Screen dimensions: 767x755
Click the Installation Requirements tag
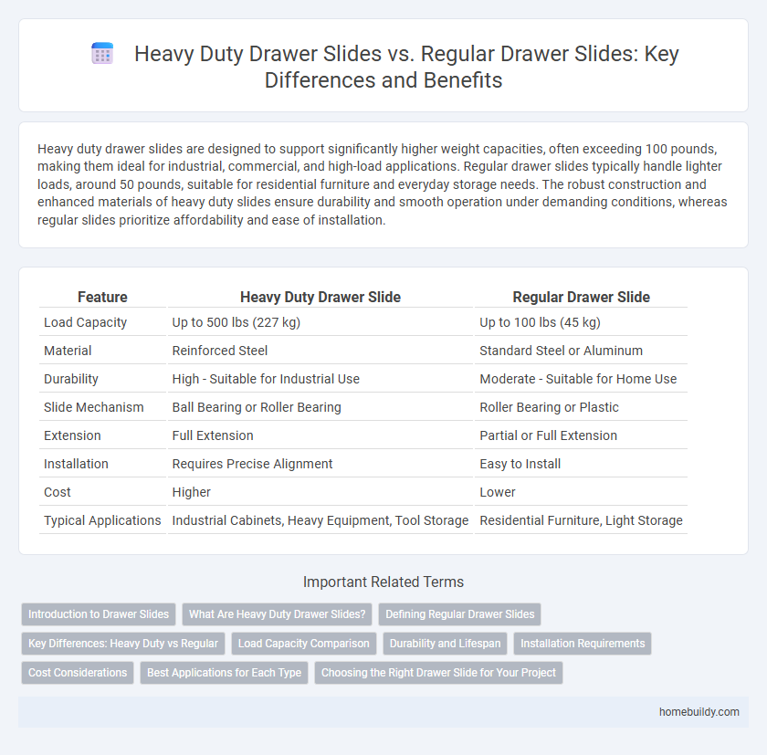pos(583,644)
